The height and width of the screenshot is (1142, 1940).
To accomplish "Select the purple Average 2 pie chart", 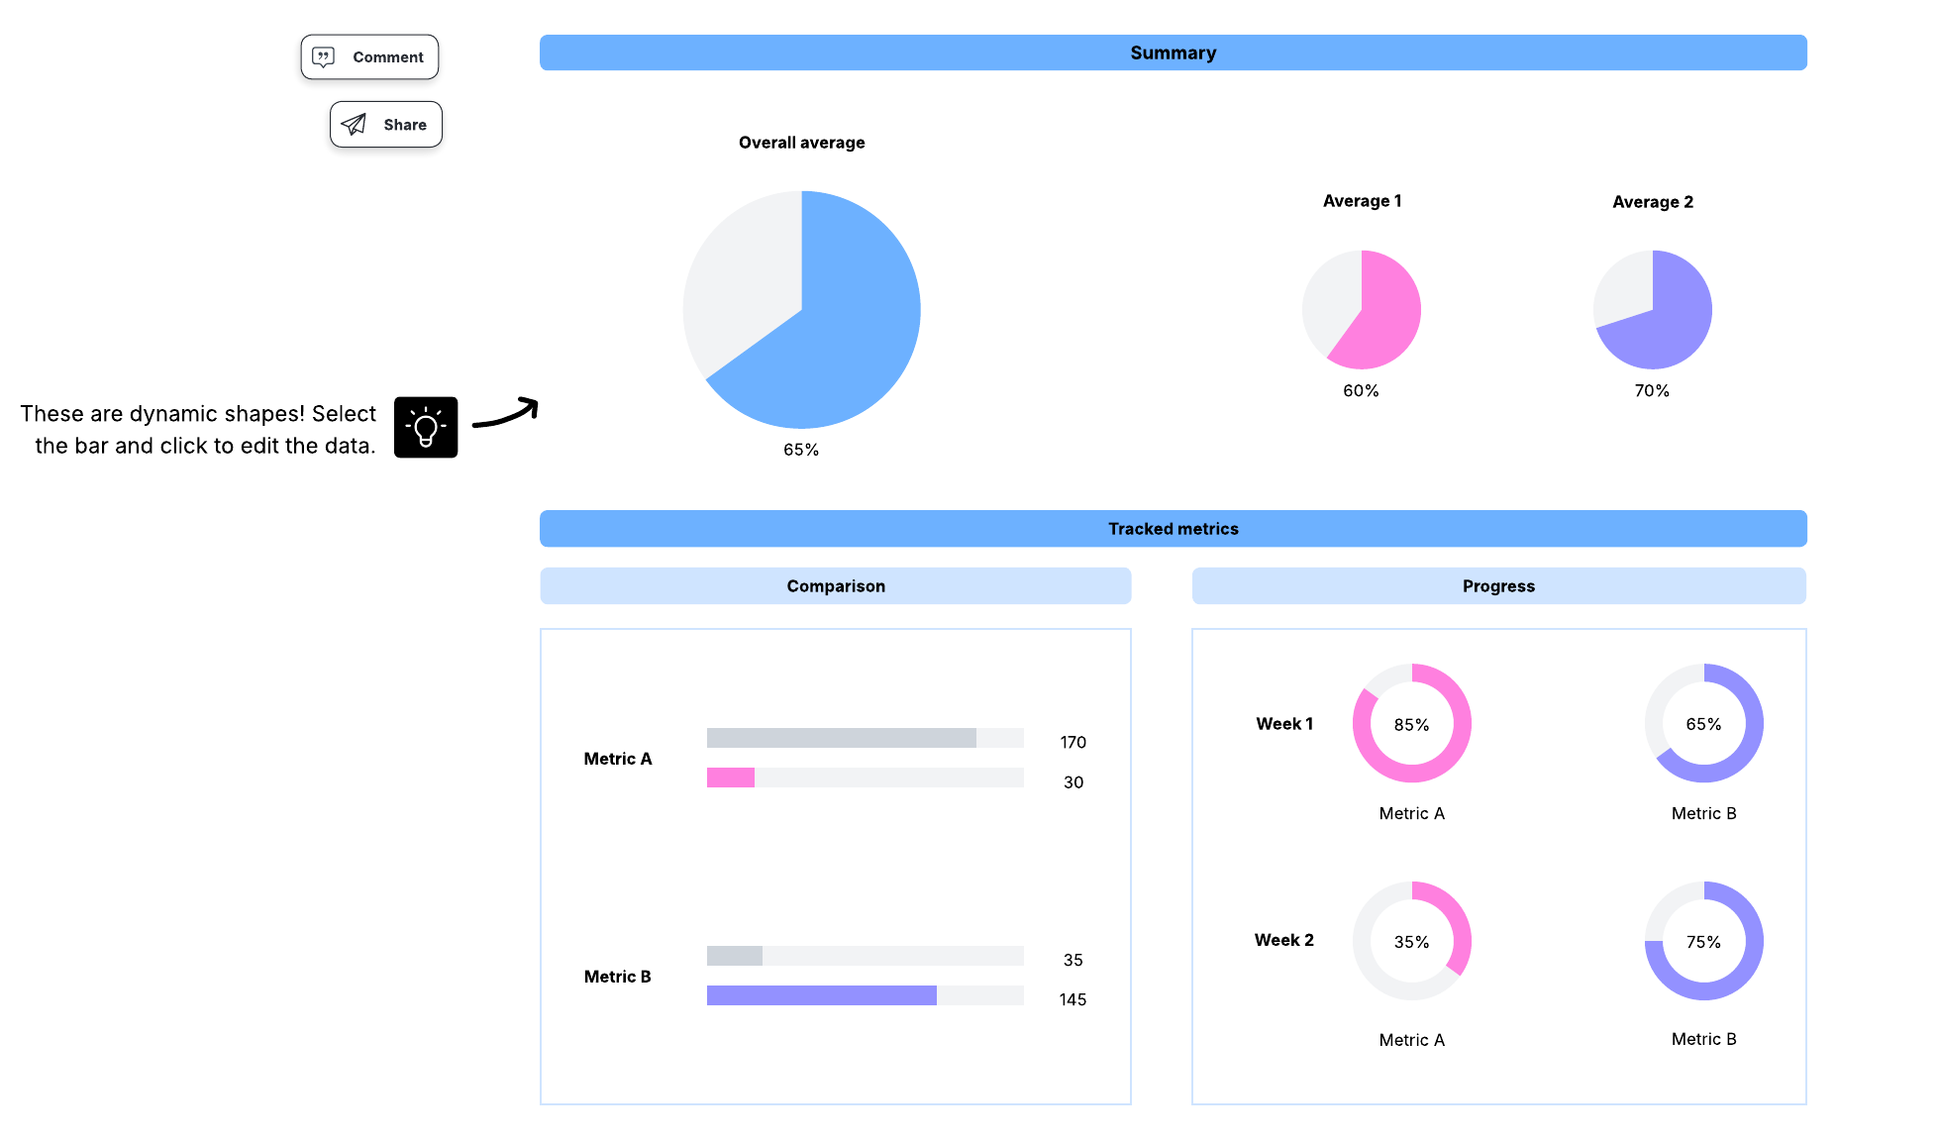I will click(1652, 309).
